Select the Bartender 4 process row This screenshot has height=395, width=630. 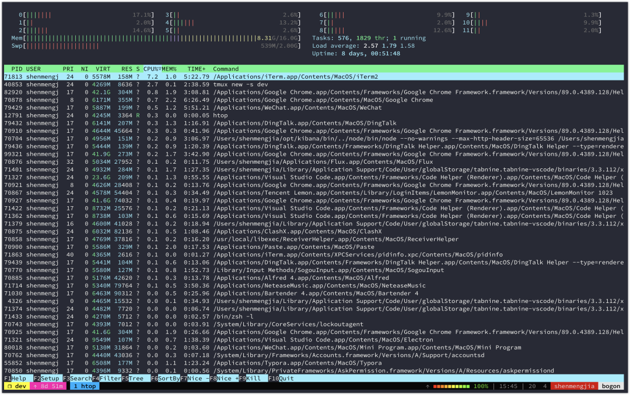(314, 294)
